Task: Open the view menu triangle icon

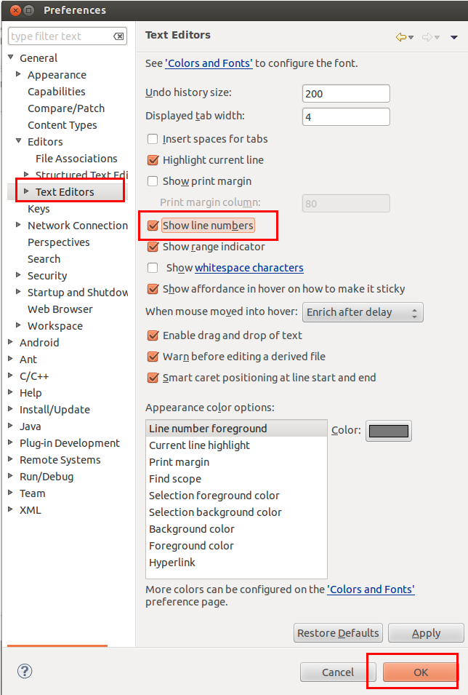Action: (454, 37)
